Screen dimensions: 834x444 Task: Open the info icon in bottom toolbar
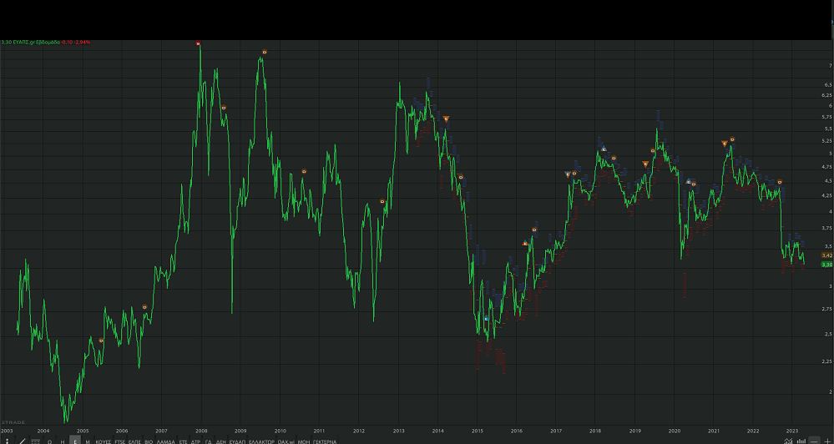7,441
